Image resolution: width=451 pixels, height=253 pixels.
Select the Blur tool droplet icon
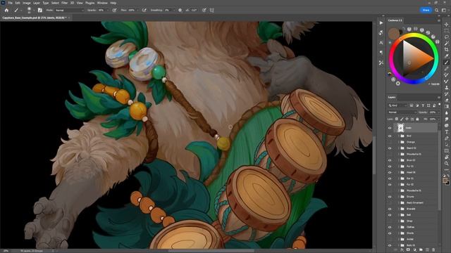pos(446,113)
